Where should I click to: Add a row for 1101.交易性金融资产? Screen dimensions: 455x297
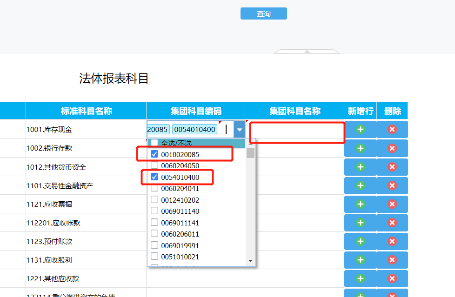(x=361, y=185)
